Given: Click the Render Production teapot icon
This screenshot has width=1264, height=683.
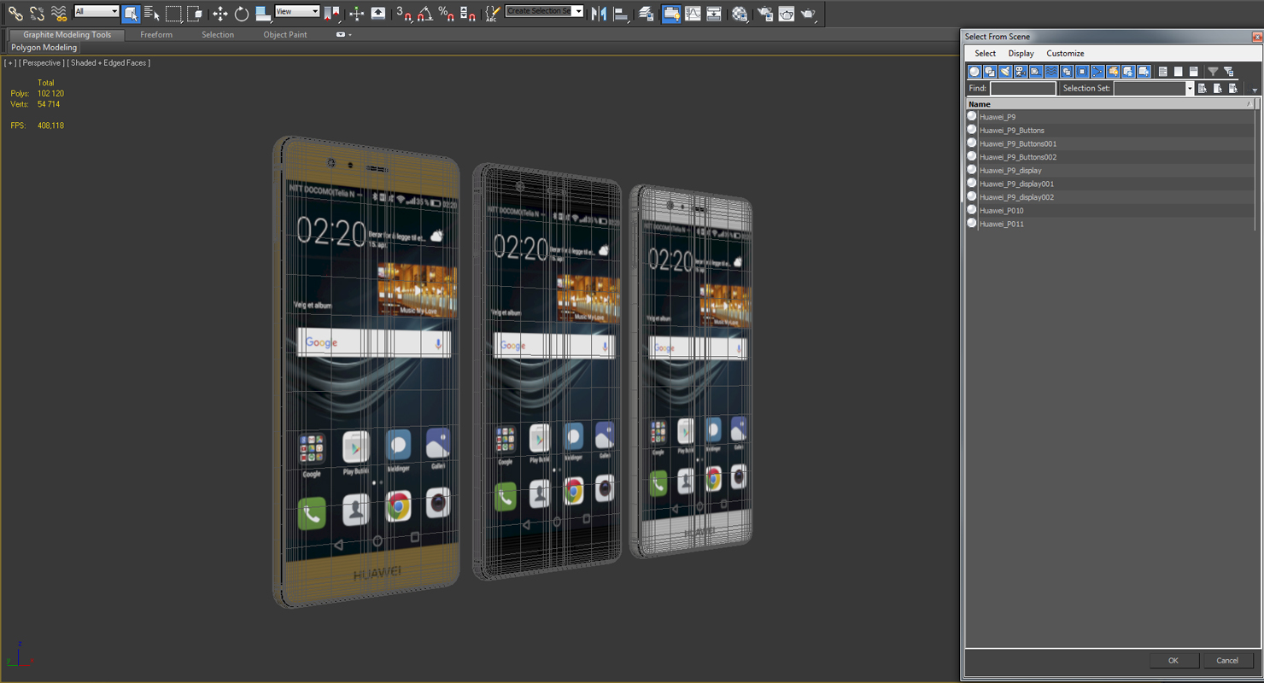Looking at the screenshot, I should [808, 13].
